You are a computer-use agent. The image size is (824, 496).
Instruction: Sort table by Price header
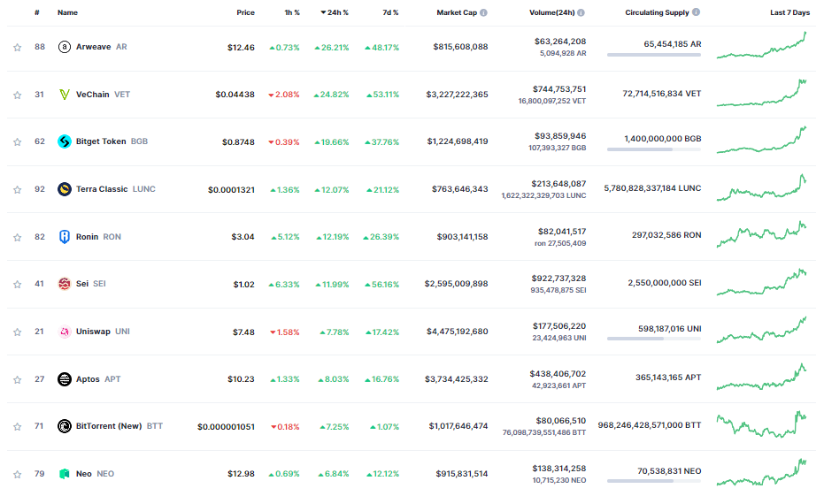[x=245, y=12]
